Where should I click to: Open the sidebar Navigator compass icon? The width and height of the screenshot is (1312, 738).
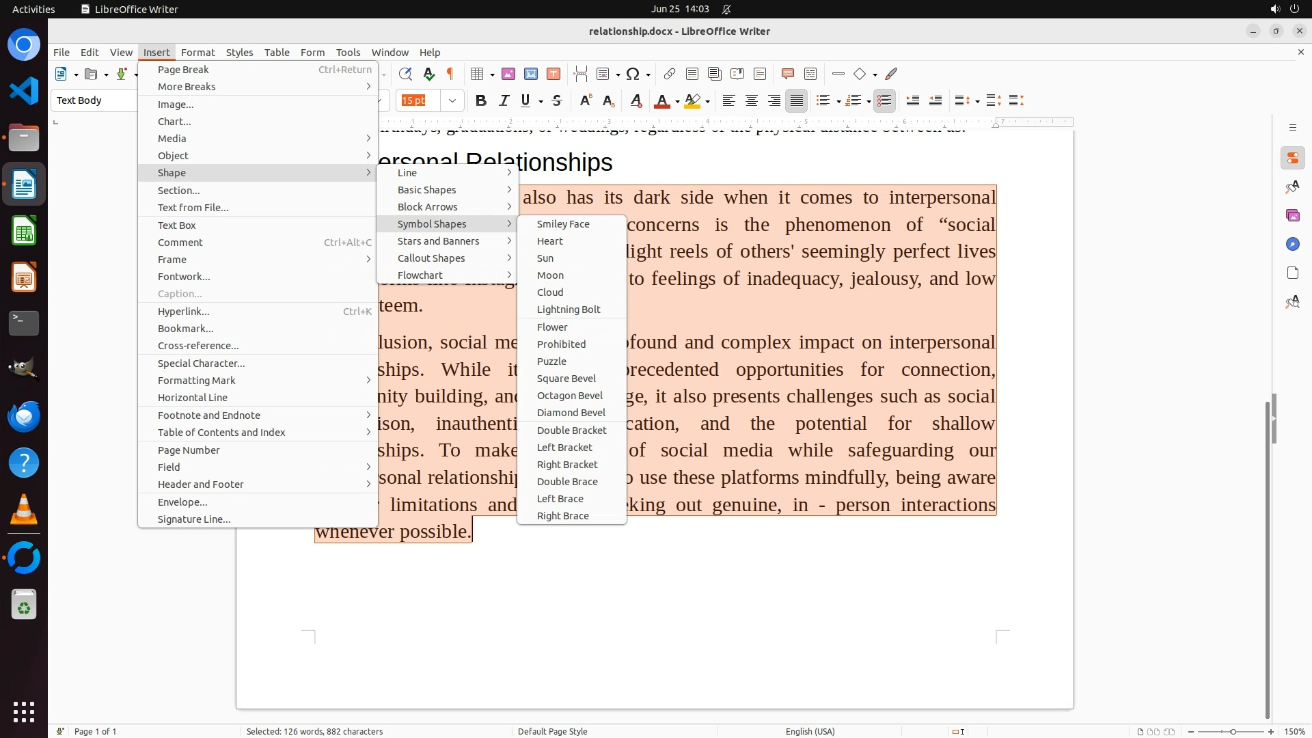pos(1292,244)
